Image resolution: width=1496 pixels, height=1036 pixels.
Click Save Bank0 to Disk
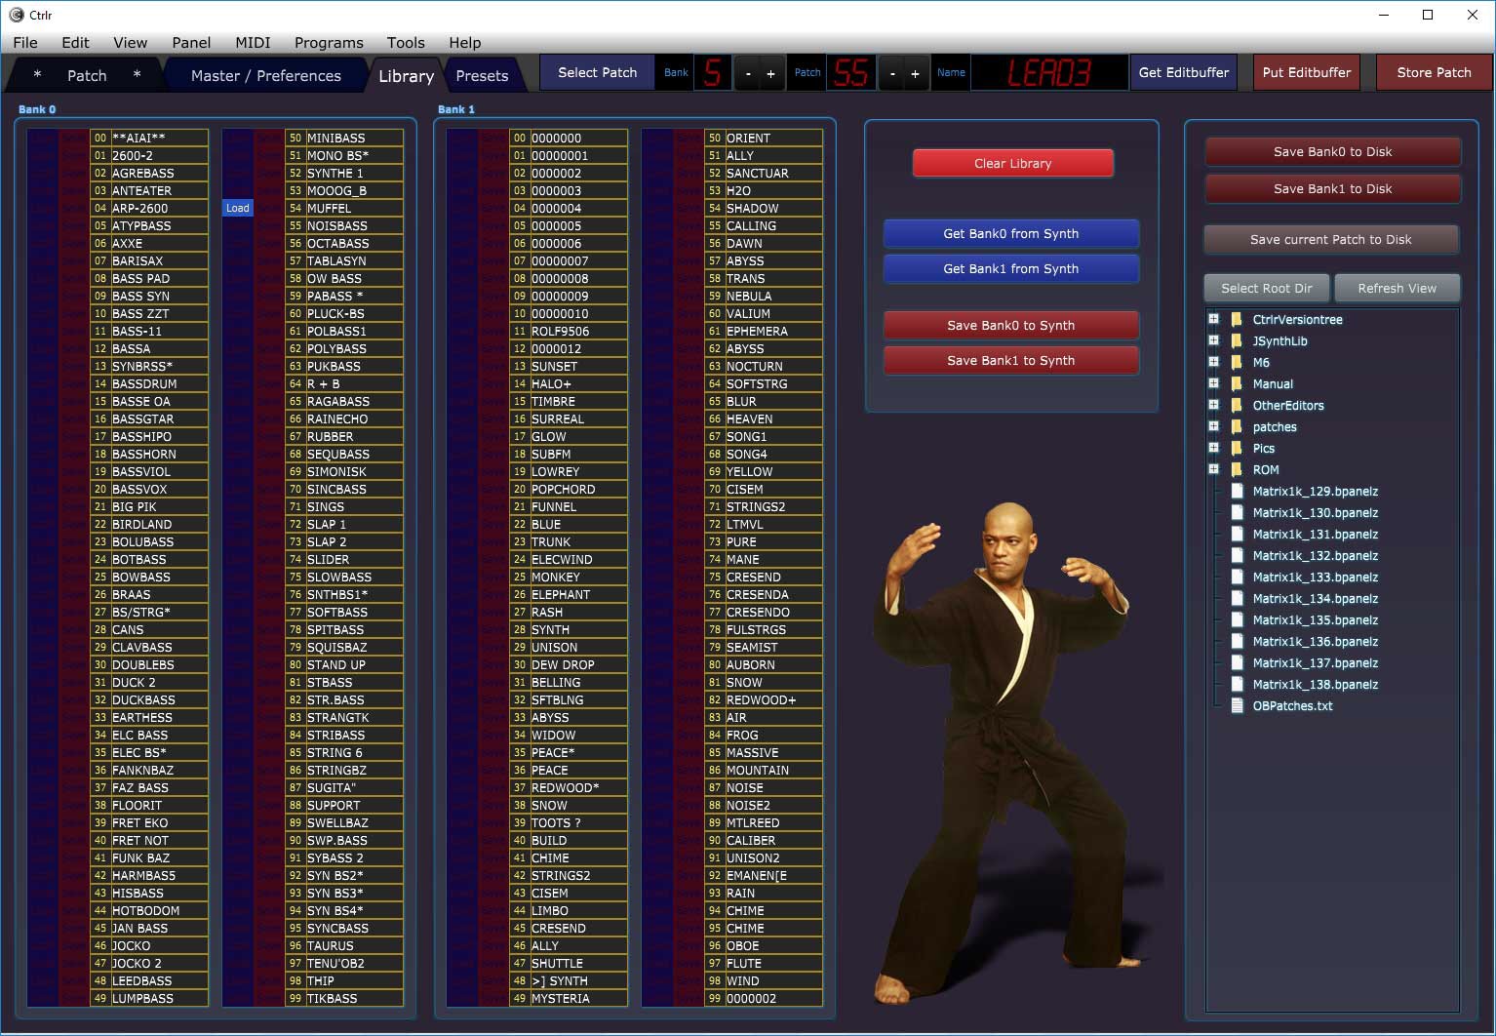[1333, 152]
